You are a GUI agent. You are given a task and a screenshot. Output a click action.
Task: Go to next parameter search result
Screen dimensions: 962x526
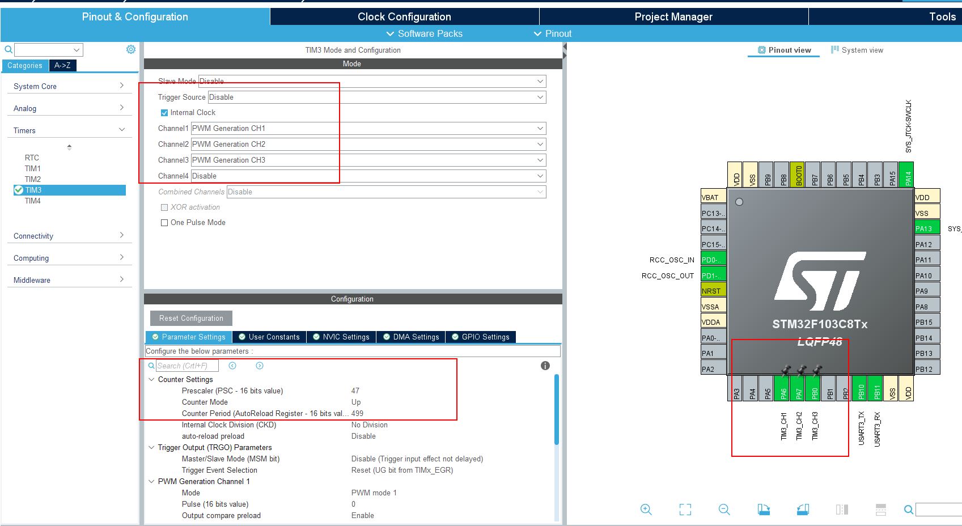coord(260,366)
